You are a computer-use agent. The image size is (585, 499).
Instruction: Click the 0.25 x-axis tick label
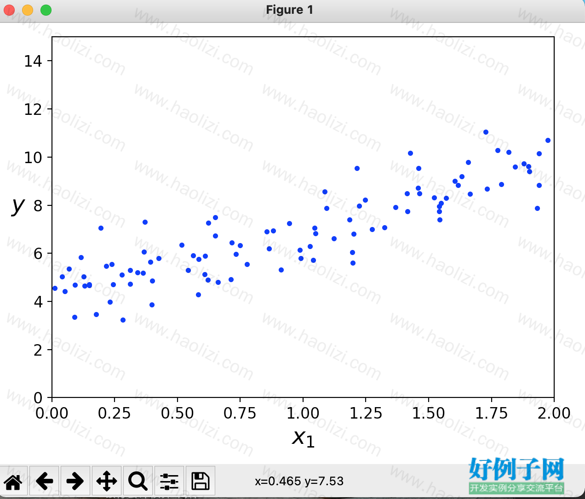[115, 413]
